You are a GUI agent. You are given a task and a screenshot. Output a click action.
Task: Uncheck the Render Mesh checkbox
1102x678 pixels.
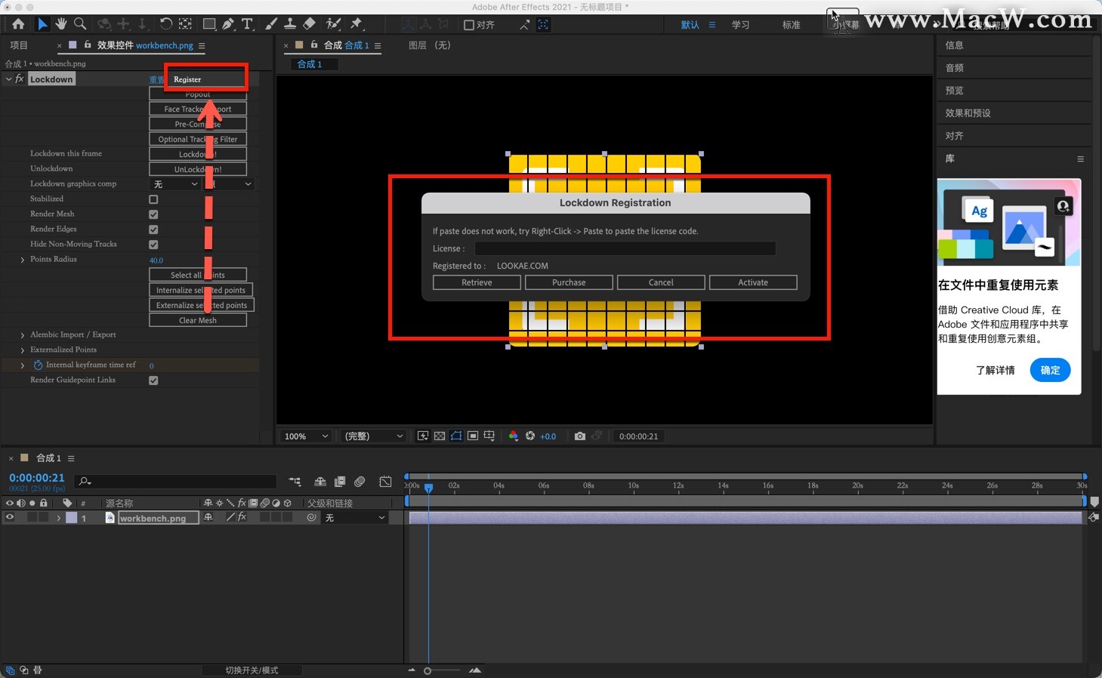(153, 214)
